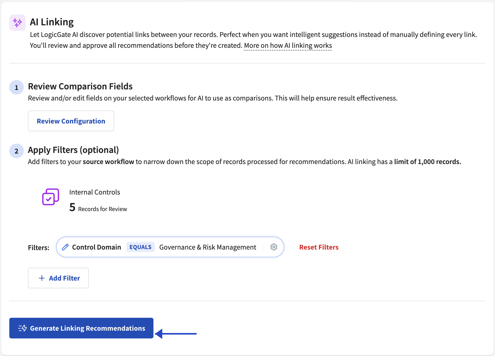Open the filter settings gear icon
Screen dimensions: 495x356
pos(274,247)
